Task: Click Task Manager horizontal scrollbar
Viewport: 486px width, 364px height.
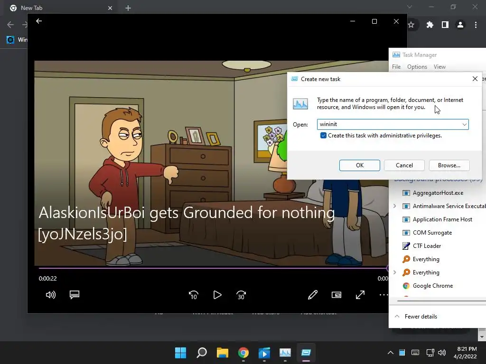Action: pyautogui.click(x=441, y=300)
